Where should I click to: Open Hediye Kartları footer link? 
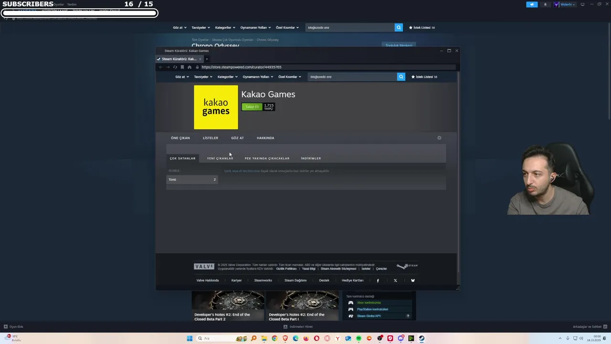pyautogui.click(x=352, y=280)
